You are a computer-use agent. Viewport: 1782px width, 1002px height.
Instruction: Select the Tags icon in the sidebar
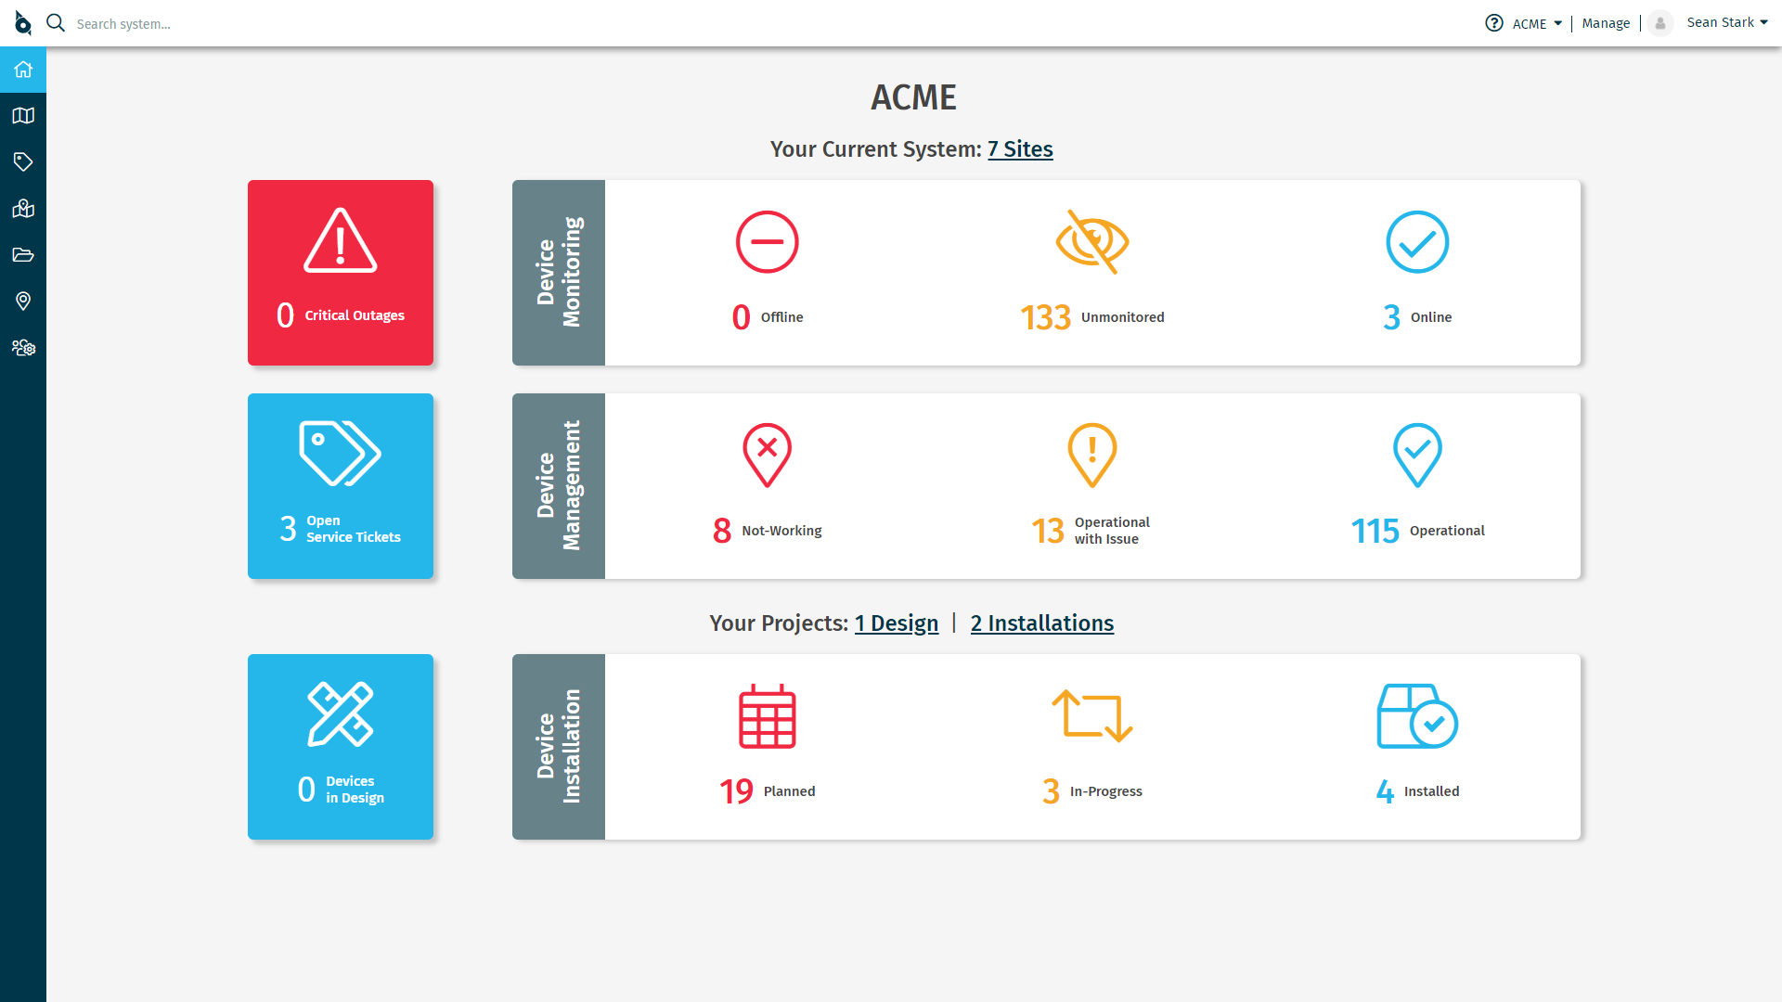[22, 161]
